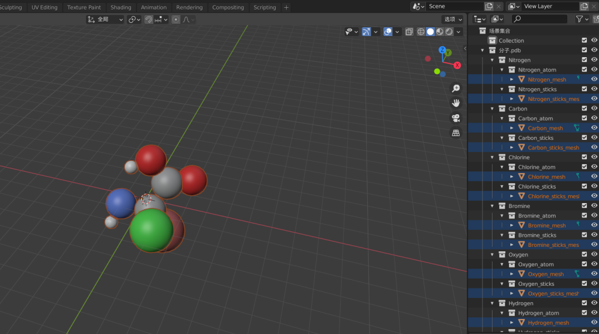Open View Layer browse icon dropdown

pos(514,7)
